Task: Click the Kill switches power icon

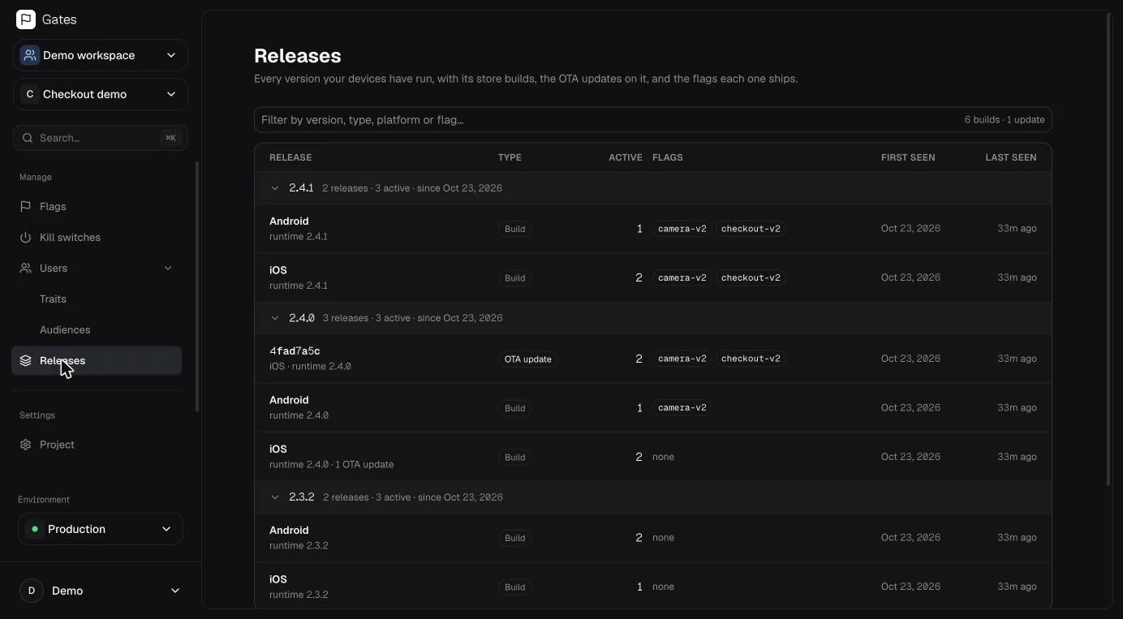Action: pyautogui.click(x=26, y=238)
